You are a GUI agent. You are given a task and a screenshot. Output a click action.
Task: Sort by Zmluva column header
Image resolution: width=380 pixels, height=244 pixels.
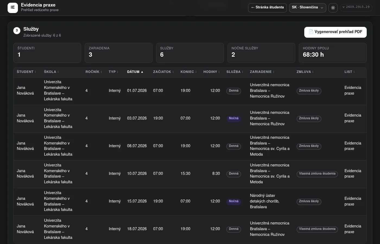tap(305, 72)
